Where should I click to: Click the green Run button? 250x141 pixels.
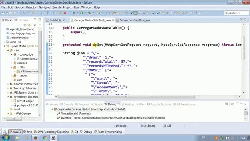(82, 13)
